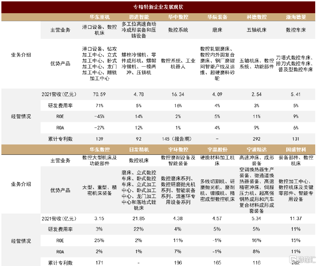The height and width of the screenshot is (266, 318).
Task: Select the 科德数控 column header
Action: 257,17
